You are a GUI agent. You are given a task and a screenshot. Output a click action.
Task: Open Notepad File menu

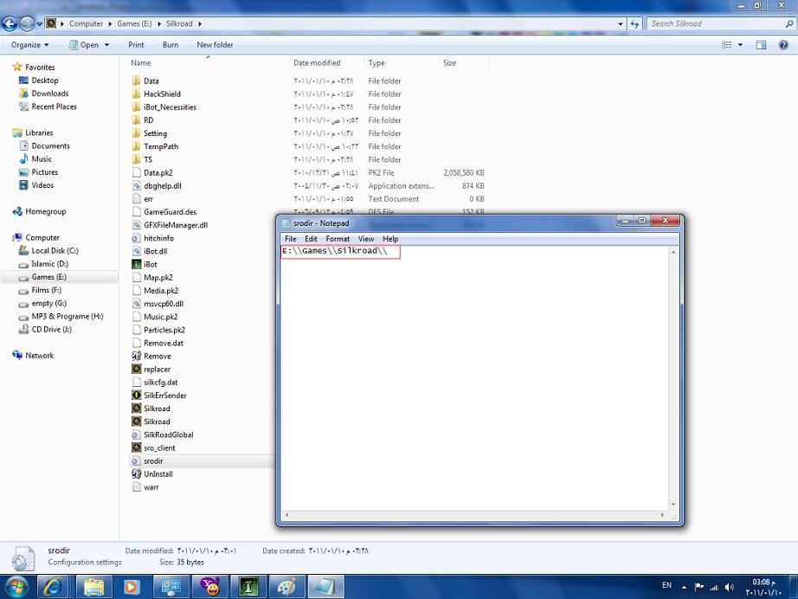290,239
